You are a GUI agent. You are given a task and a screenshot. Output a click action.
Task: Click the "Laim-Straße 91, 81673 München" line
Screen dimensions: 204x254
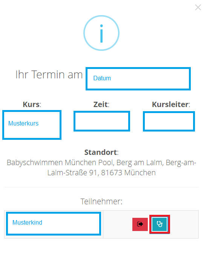[101, 173]
